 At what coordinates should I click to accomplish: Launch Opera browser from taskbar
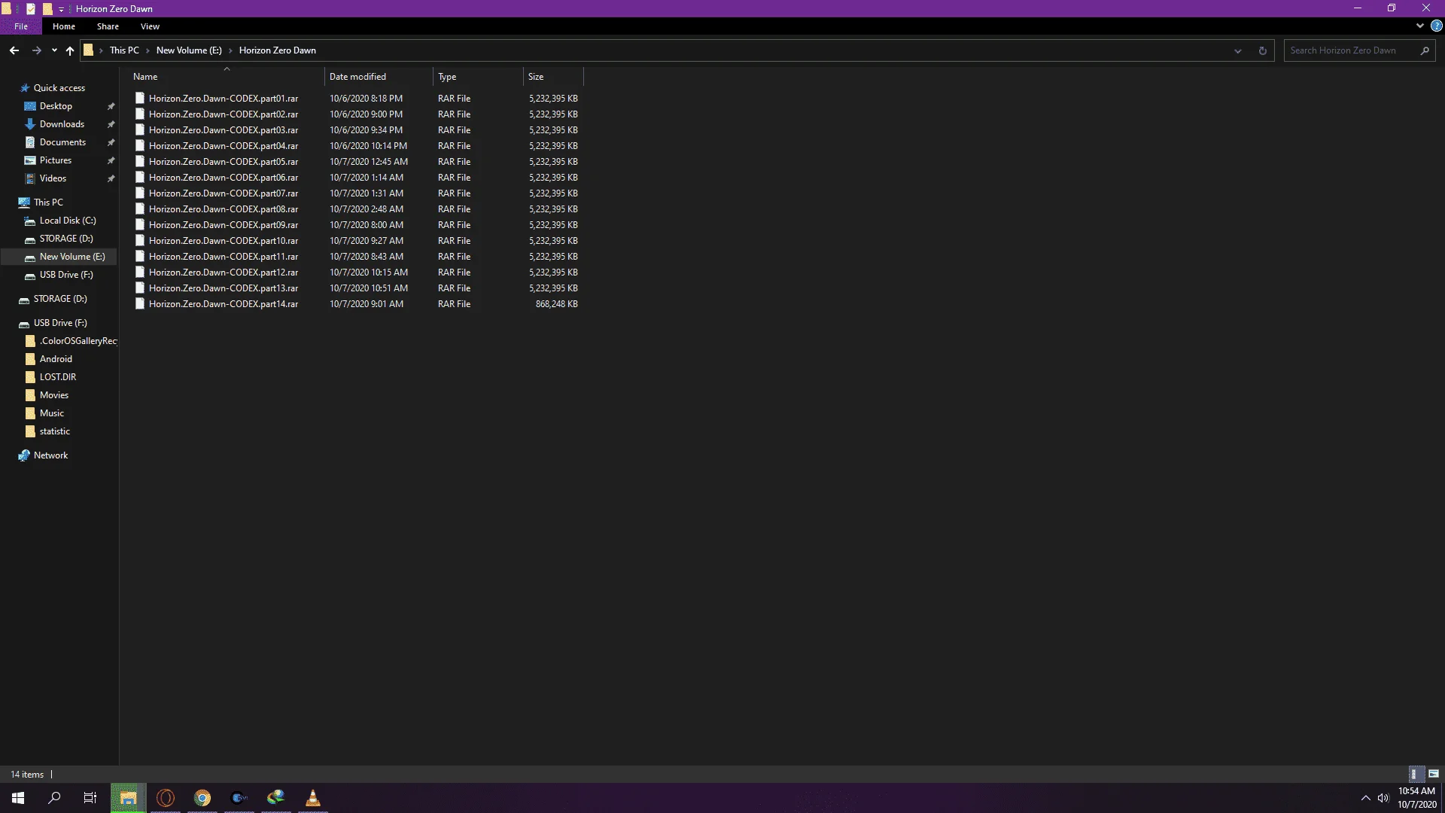[166, 798]
